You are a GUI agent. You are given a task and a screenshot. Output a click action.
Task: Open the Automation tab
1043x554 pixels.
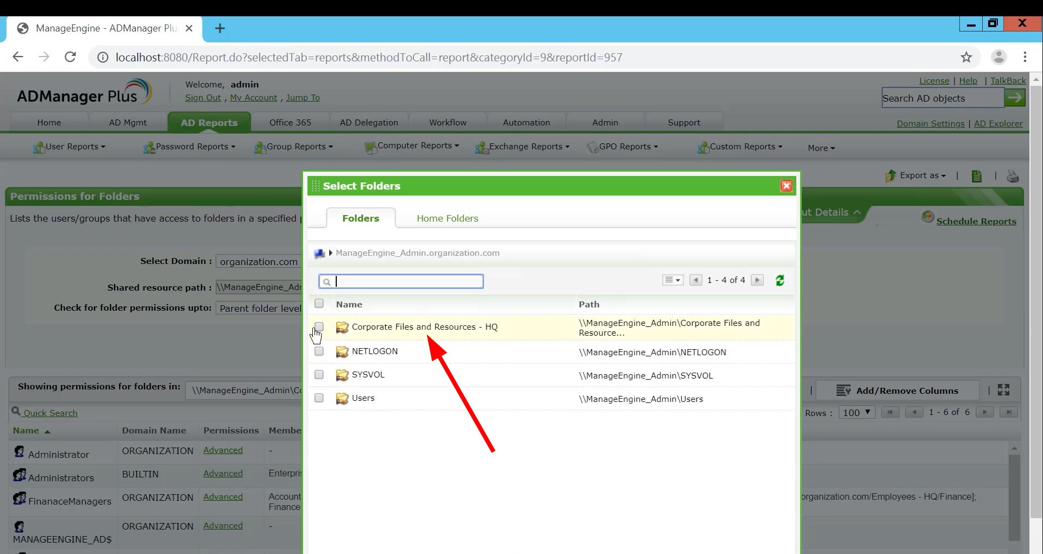(x=526, y=123)
